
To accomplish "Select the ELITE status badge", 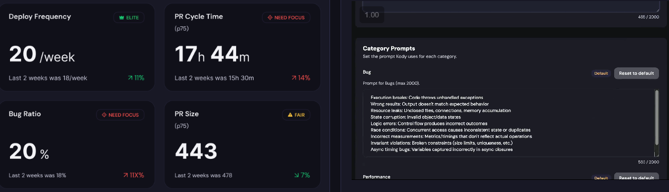I will tap(129, 17).
